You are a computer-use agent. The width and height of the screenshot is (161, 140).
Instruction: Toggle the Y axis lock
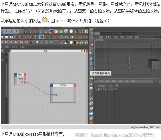tap(11, 31)
